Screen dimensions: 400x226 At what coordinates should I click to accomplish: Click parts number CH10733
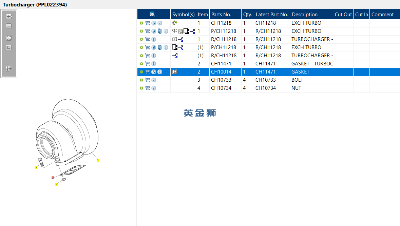click(221, 80)
